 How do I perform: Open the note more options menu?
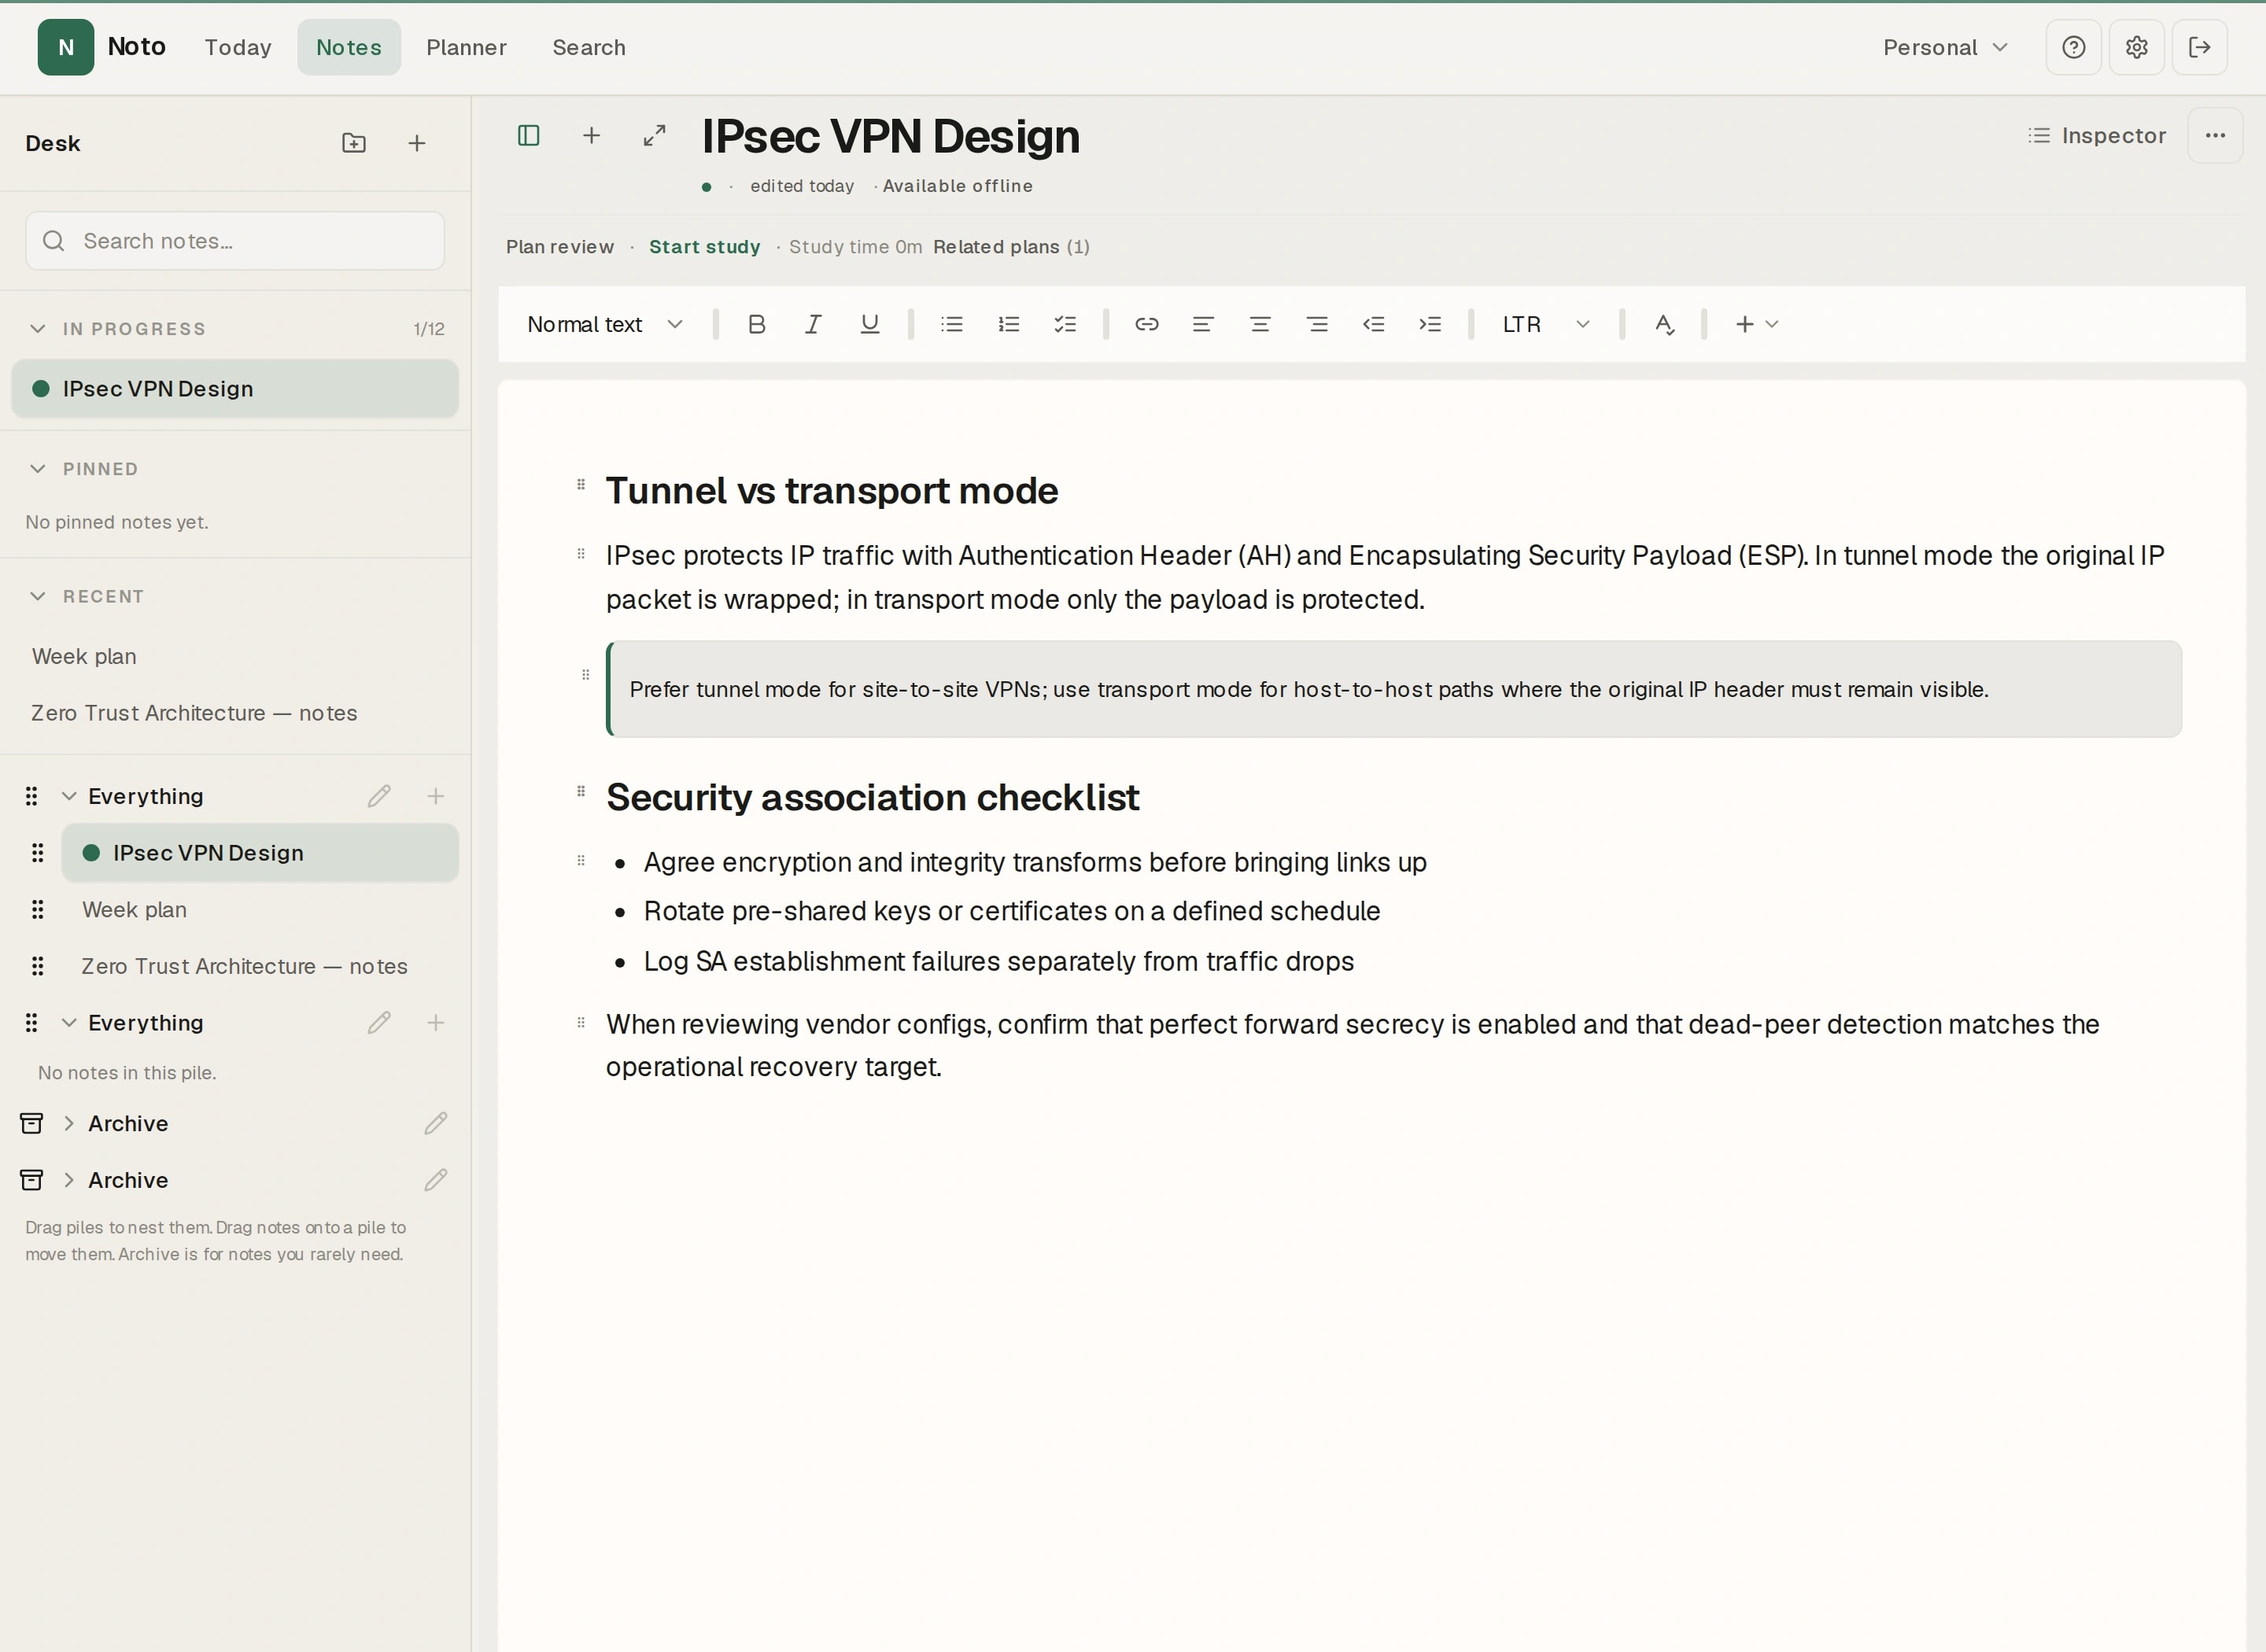(x=2216, y=135)
